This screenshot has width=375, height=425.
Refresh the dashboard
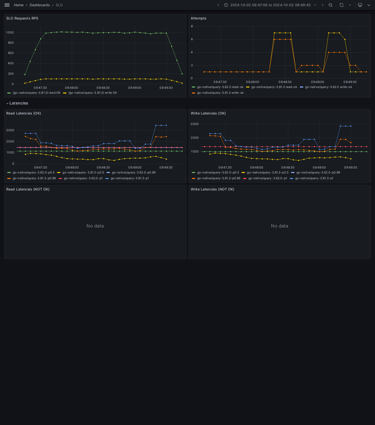[x=341, y=5]
